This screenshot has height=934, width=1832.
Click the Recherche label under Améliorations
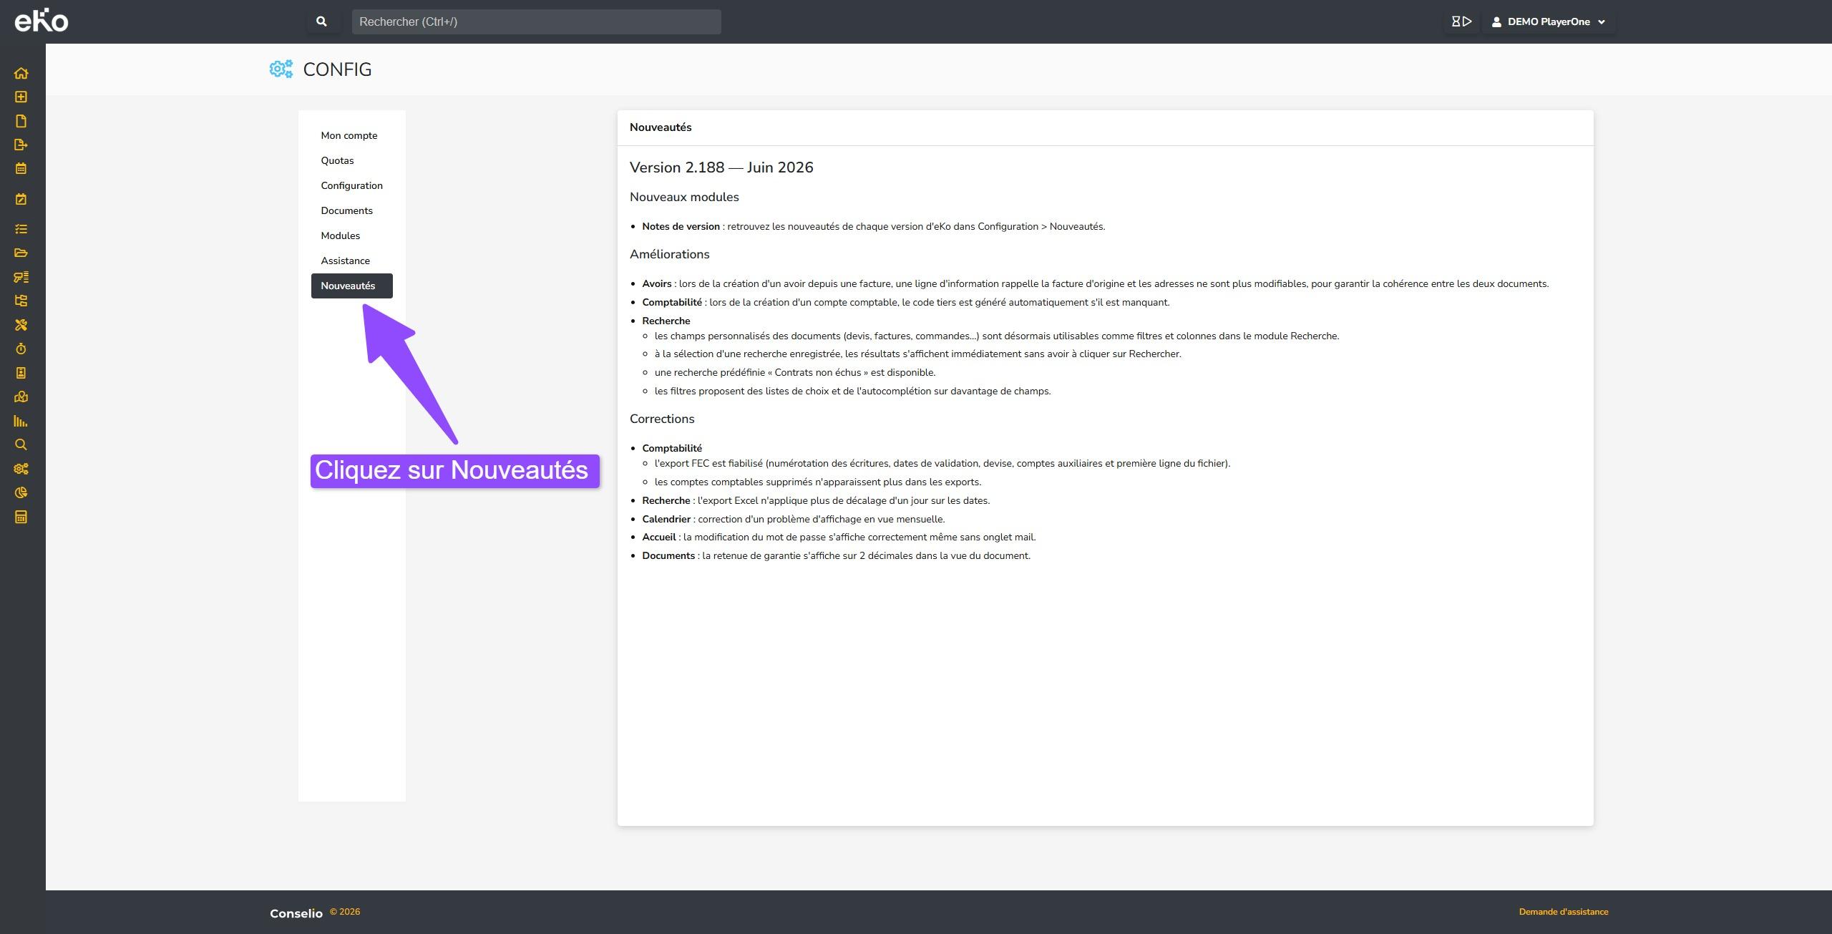[666, 321]
